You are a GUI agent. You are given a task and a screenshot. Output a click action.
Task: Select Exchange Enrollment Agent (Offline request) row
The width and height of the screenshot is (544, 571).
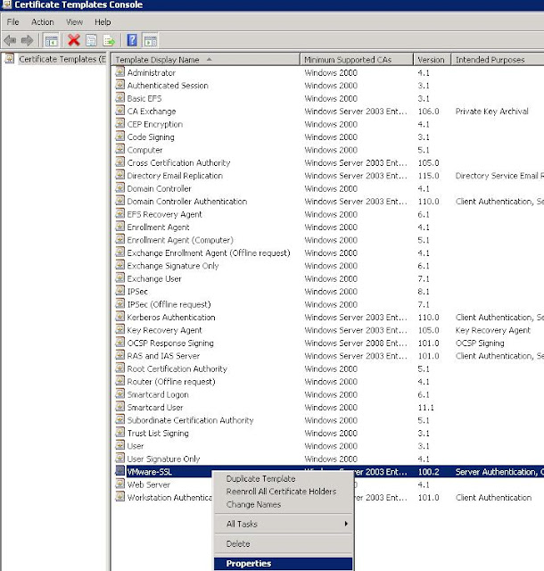tap(327, 252)
